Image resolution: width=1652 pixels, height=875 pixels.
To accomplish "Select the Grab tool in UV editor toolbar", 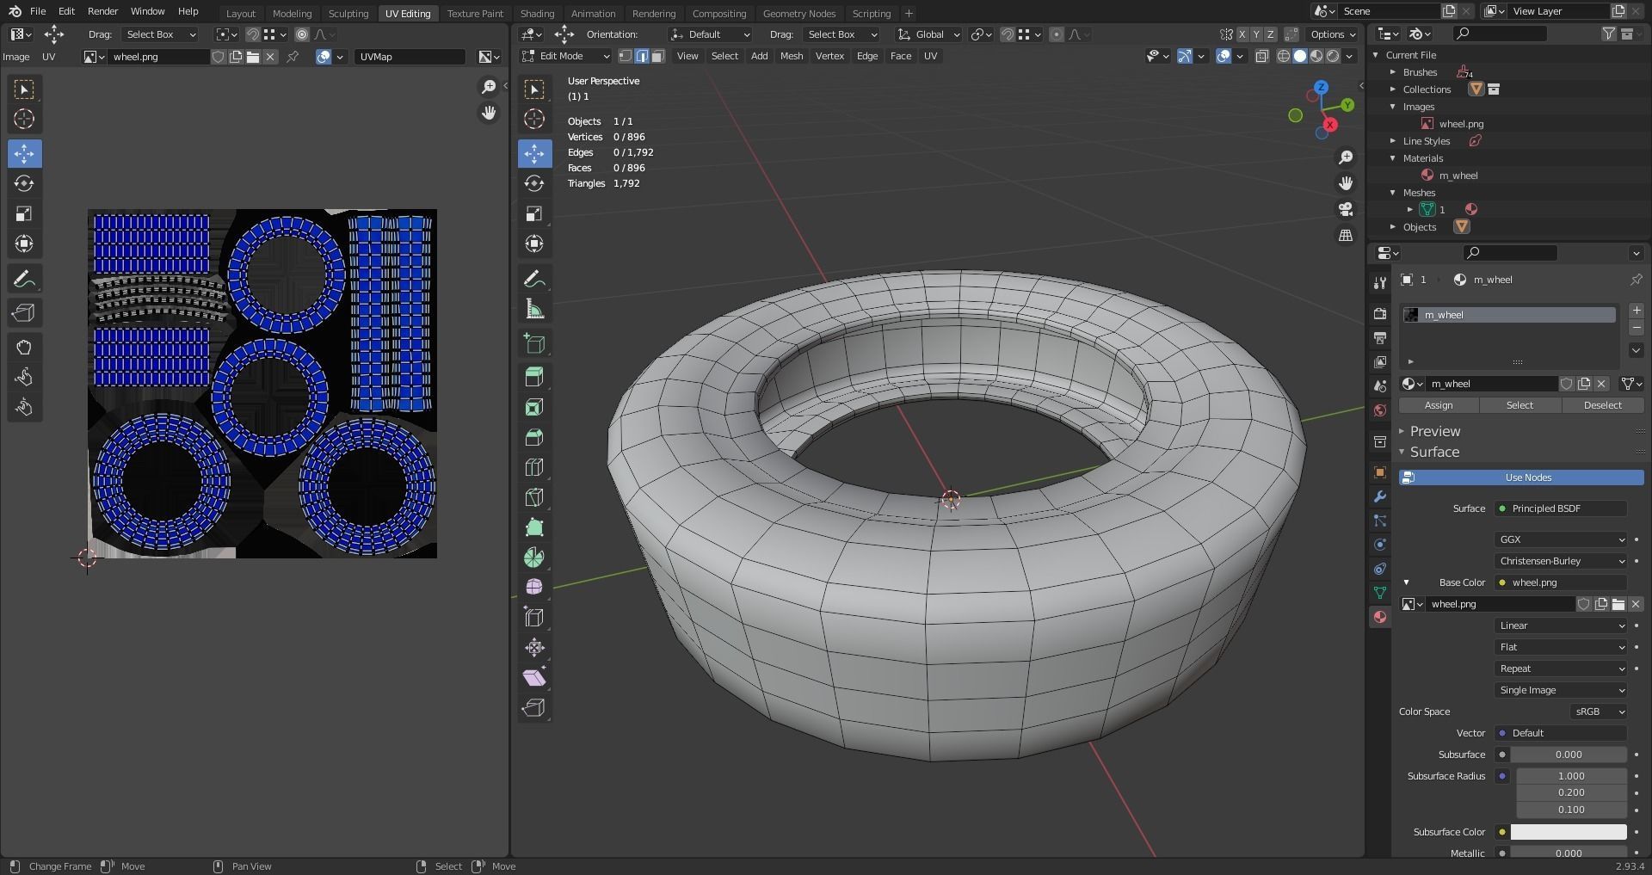I will coord(24,347).
